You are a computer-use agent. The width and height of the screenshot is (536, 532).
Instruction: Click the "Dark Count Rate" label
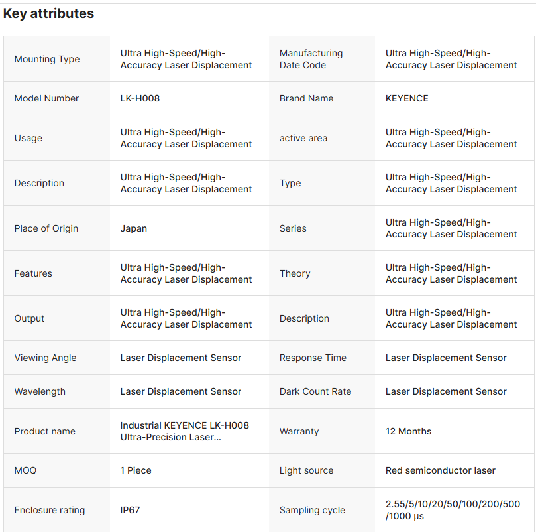[x=315, y=391]
